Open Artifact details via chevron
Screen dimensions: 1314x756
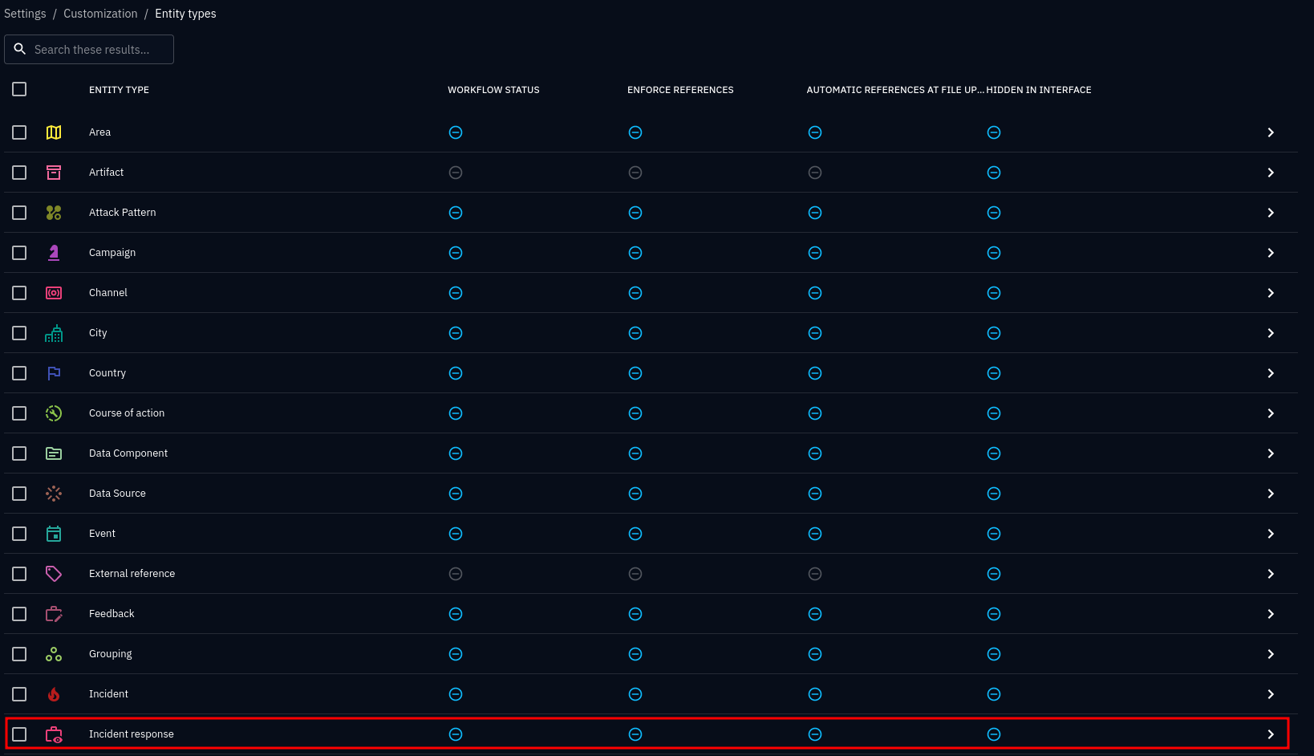coord(1271,173)
